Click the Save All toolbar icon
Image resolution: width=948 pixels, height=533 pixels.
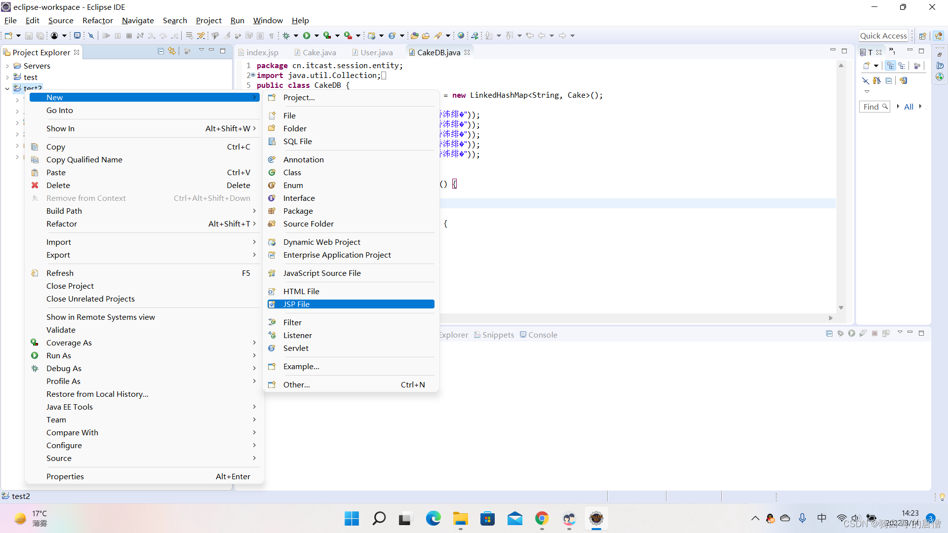40,36
